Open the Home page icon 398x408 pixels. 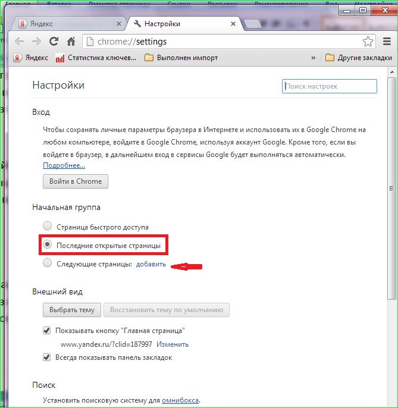tap(71, 42)
